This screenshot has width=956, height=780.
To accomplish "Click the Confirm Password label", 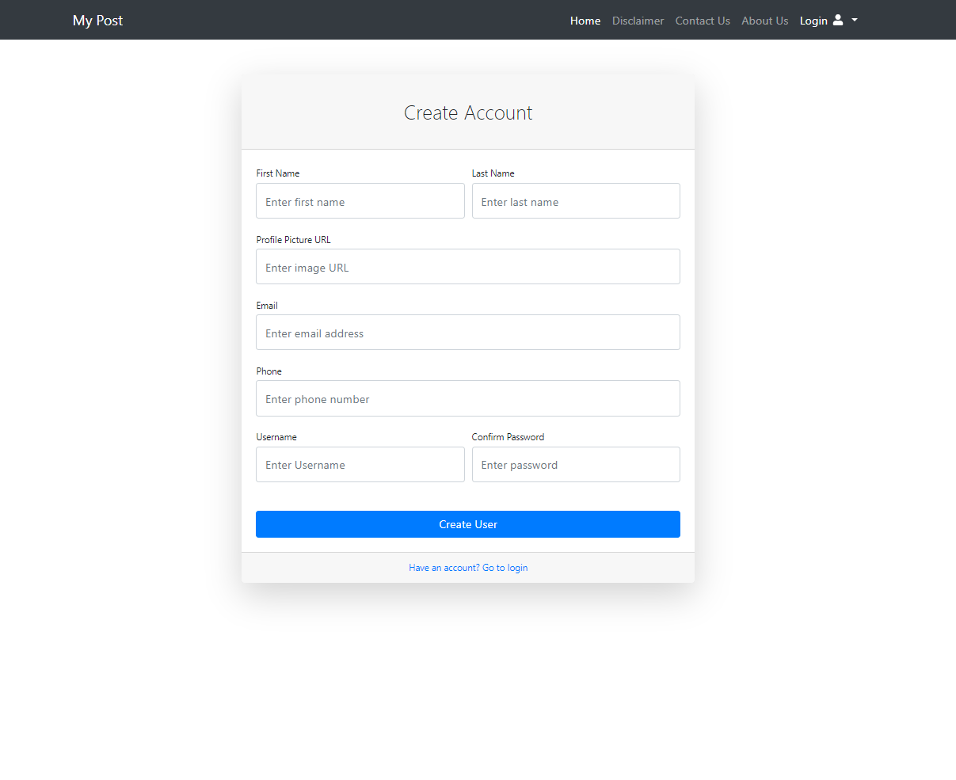I will [508, 437].
